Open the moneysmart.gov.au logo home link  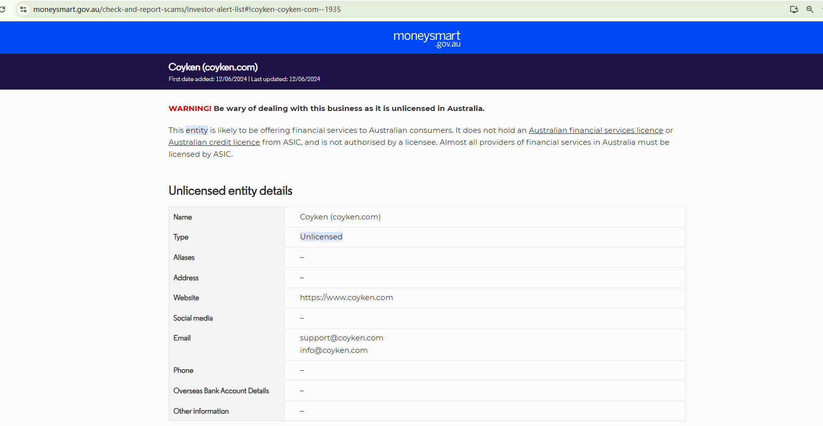tap(427, 39)
